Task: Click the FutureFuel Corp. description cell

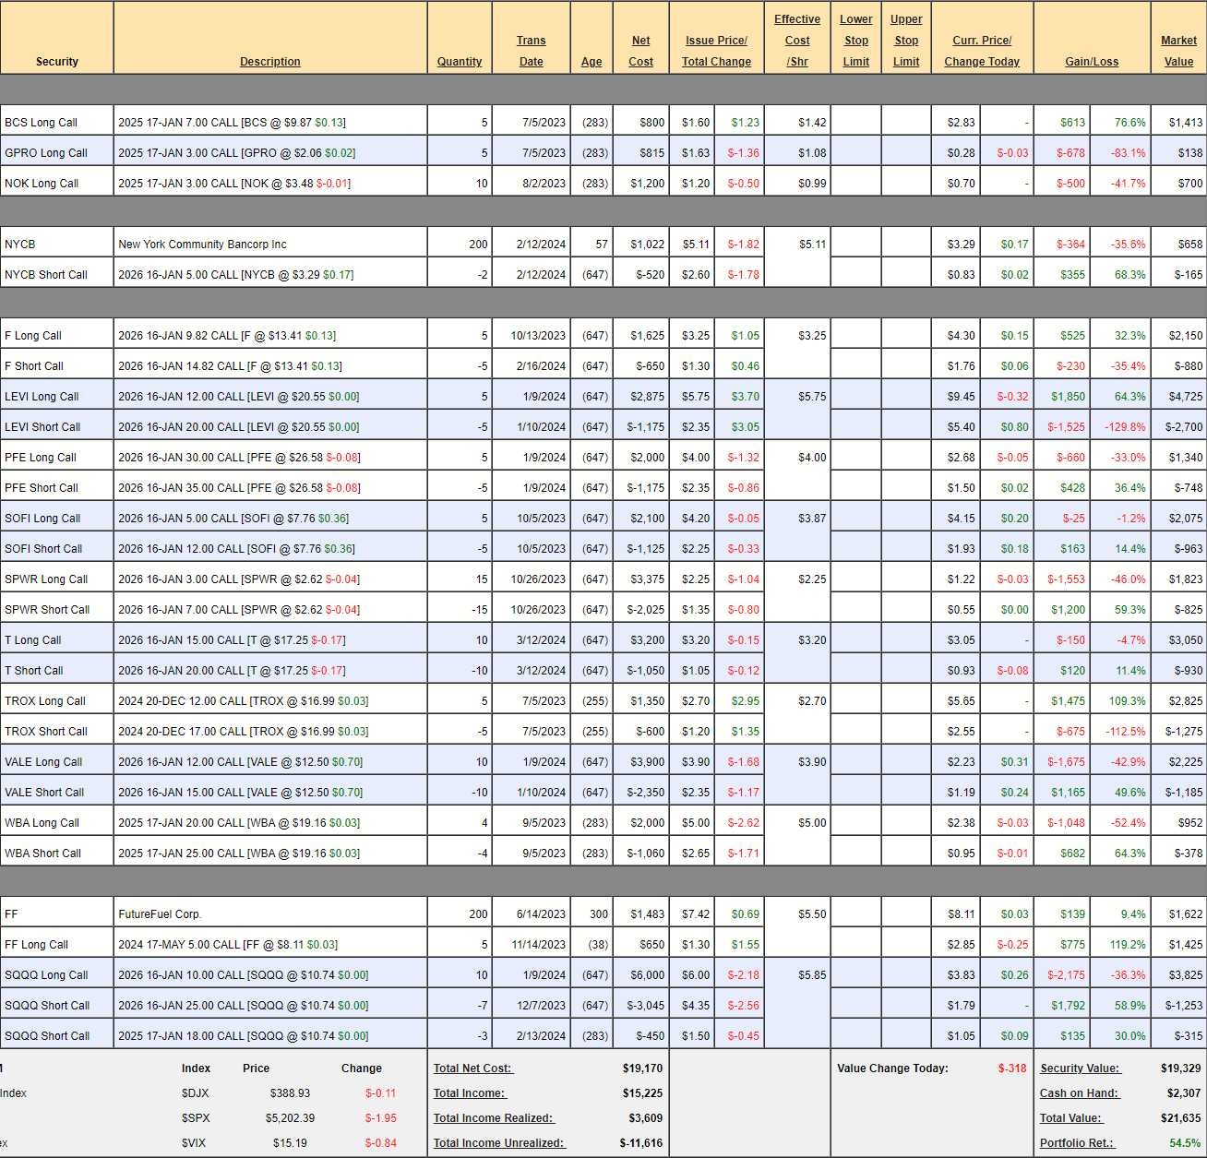Action: [x=160, y=914]
